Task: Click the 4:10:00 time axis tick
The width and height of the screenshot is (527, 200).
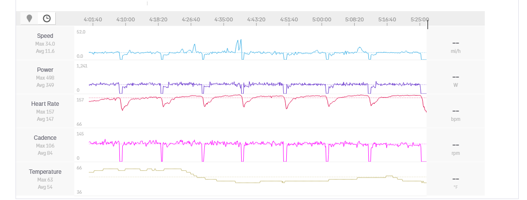Action: (126, 19)
